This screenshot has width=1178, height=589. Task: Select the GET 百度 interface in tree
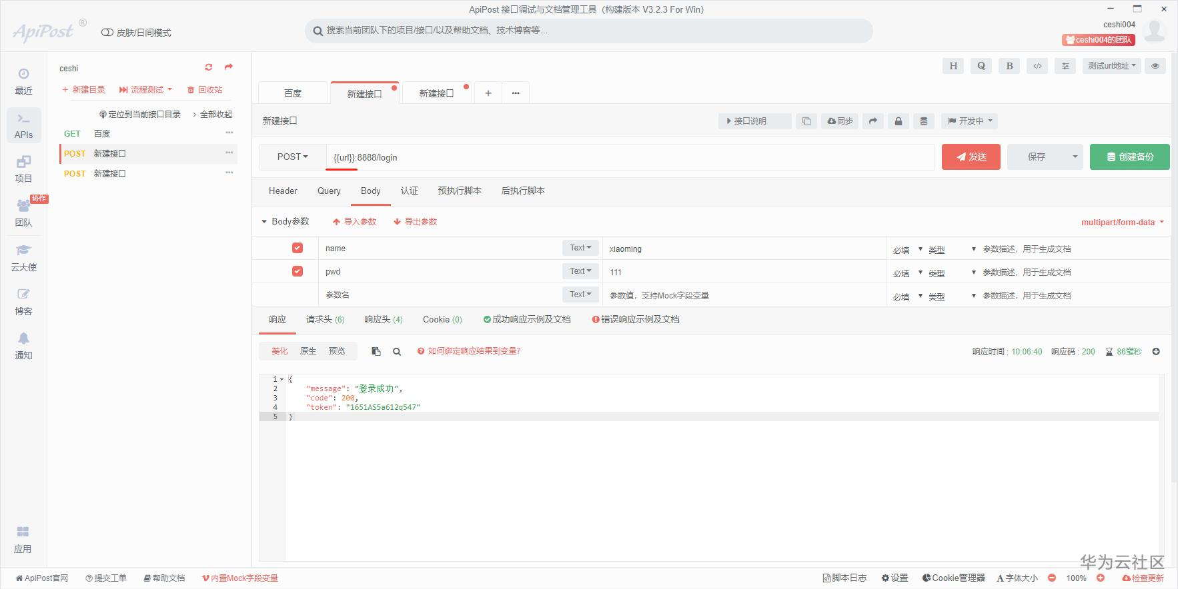pos(148,134)
